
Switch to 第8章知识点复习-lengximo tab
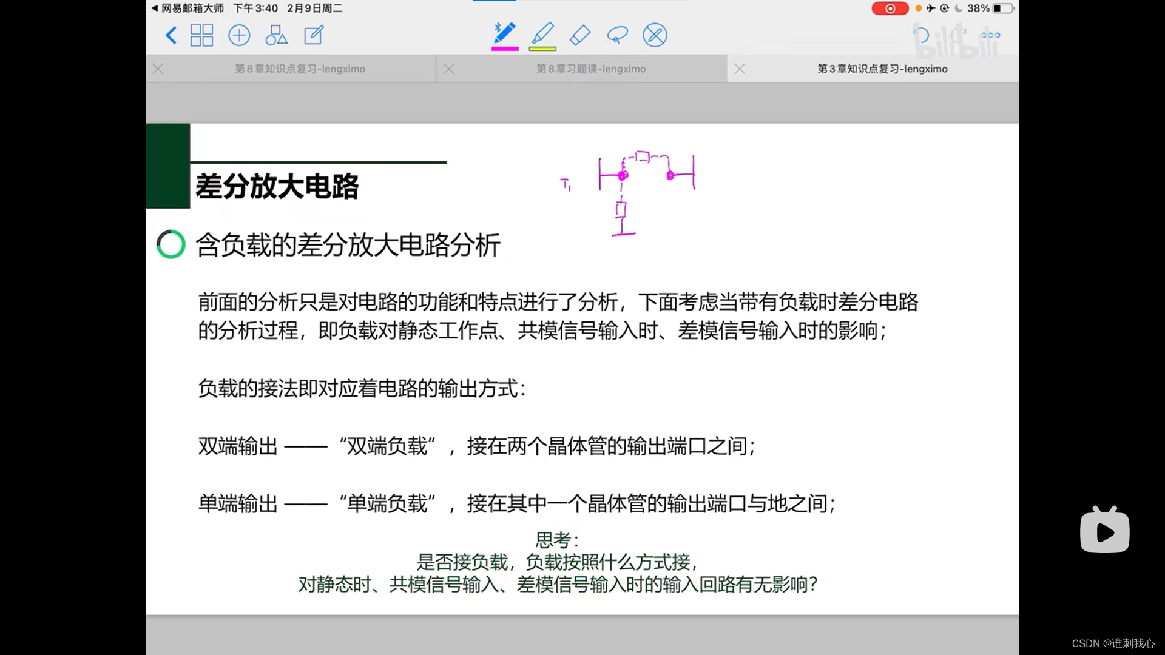tap(300, 69)
